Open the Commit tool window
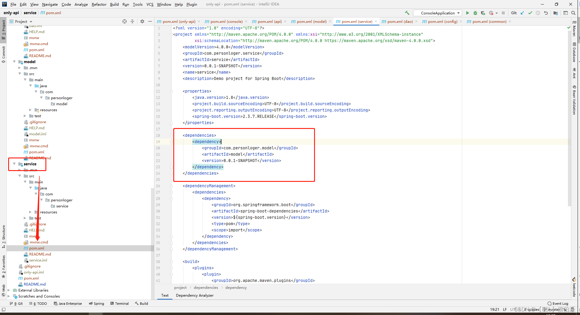This screenshot has height=315, width=580. (3, 54)
